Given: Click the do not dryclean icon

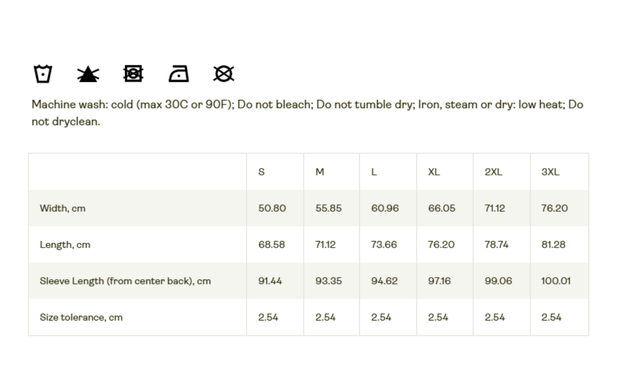Looking at the screenshot, I should tap(224, 74).
